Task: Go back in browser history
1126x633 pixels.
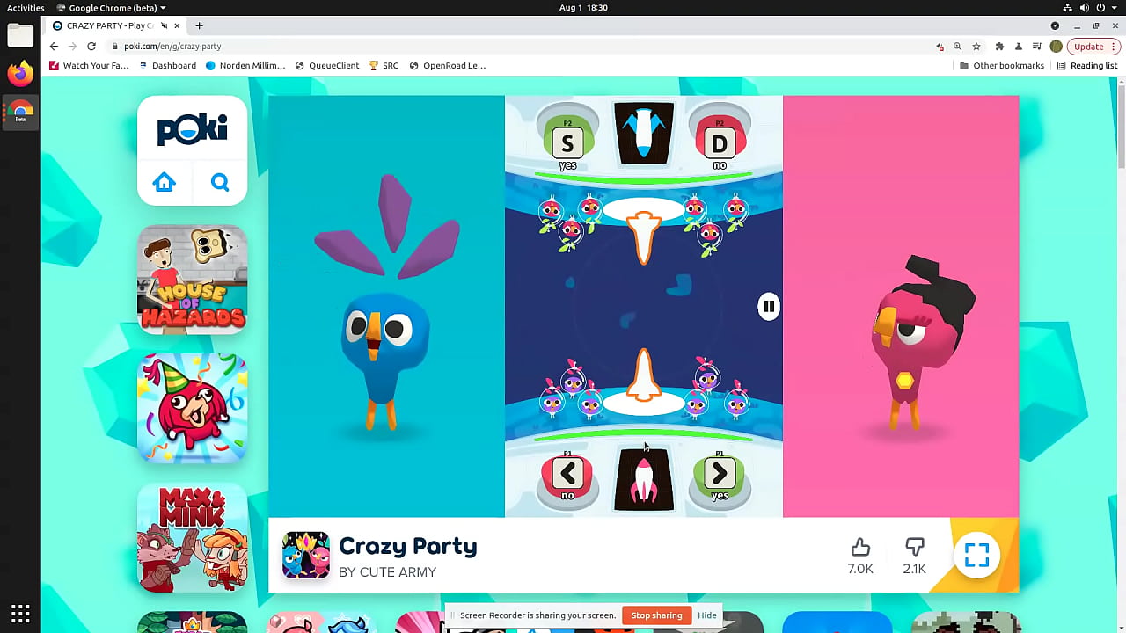Action: pos(54,46)
